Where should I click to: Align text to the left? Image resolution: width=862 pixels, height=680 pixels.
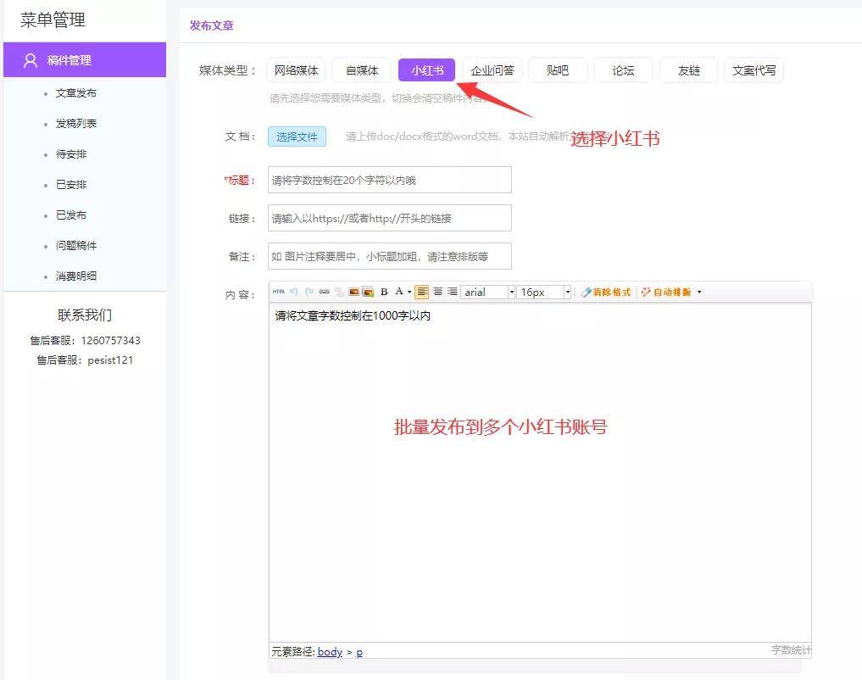tap(421, 292)
